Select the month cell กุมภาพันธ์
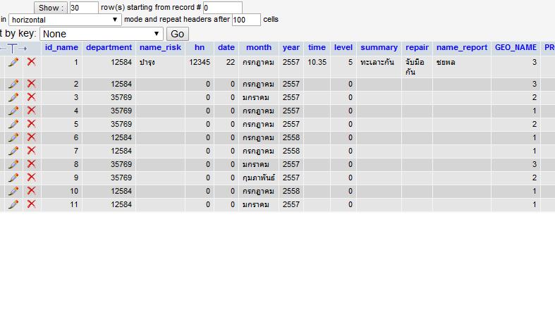Image resolution: width=555 pixels, height=317 pixels. point(259,178)
